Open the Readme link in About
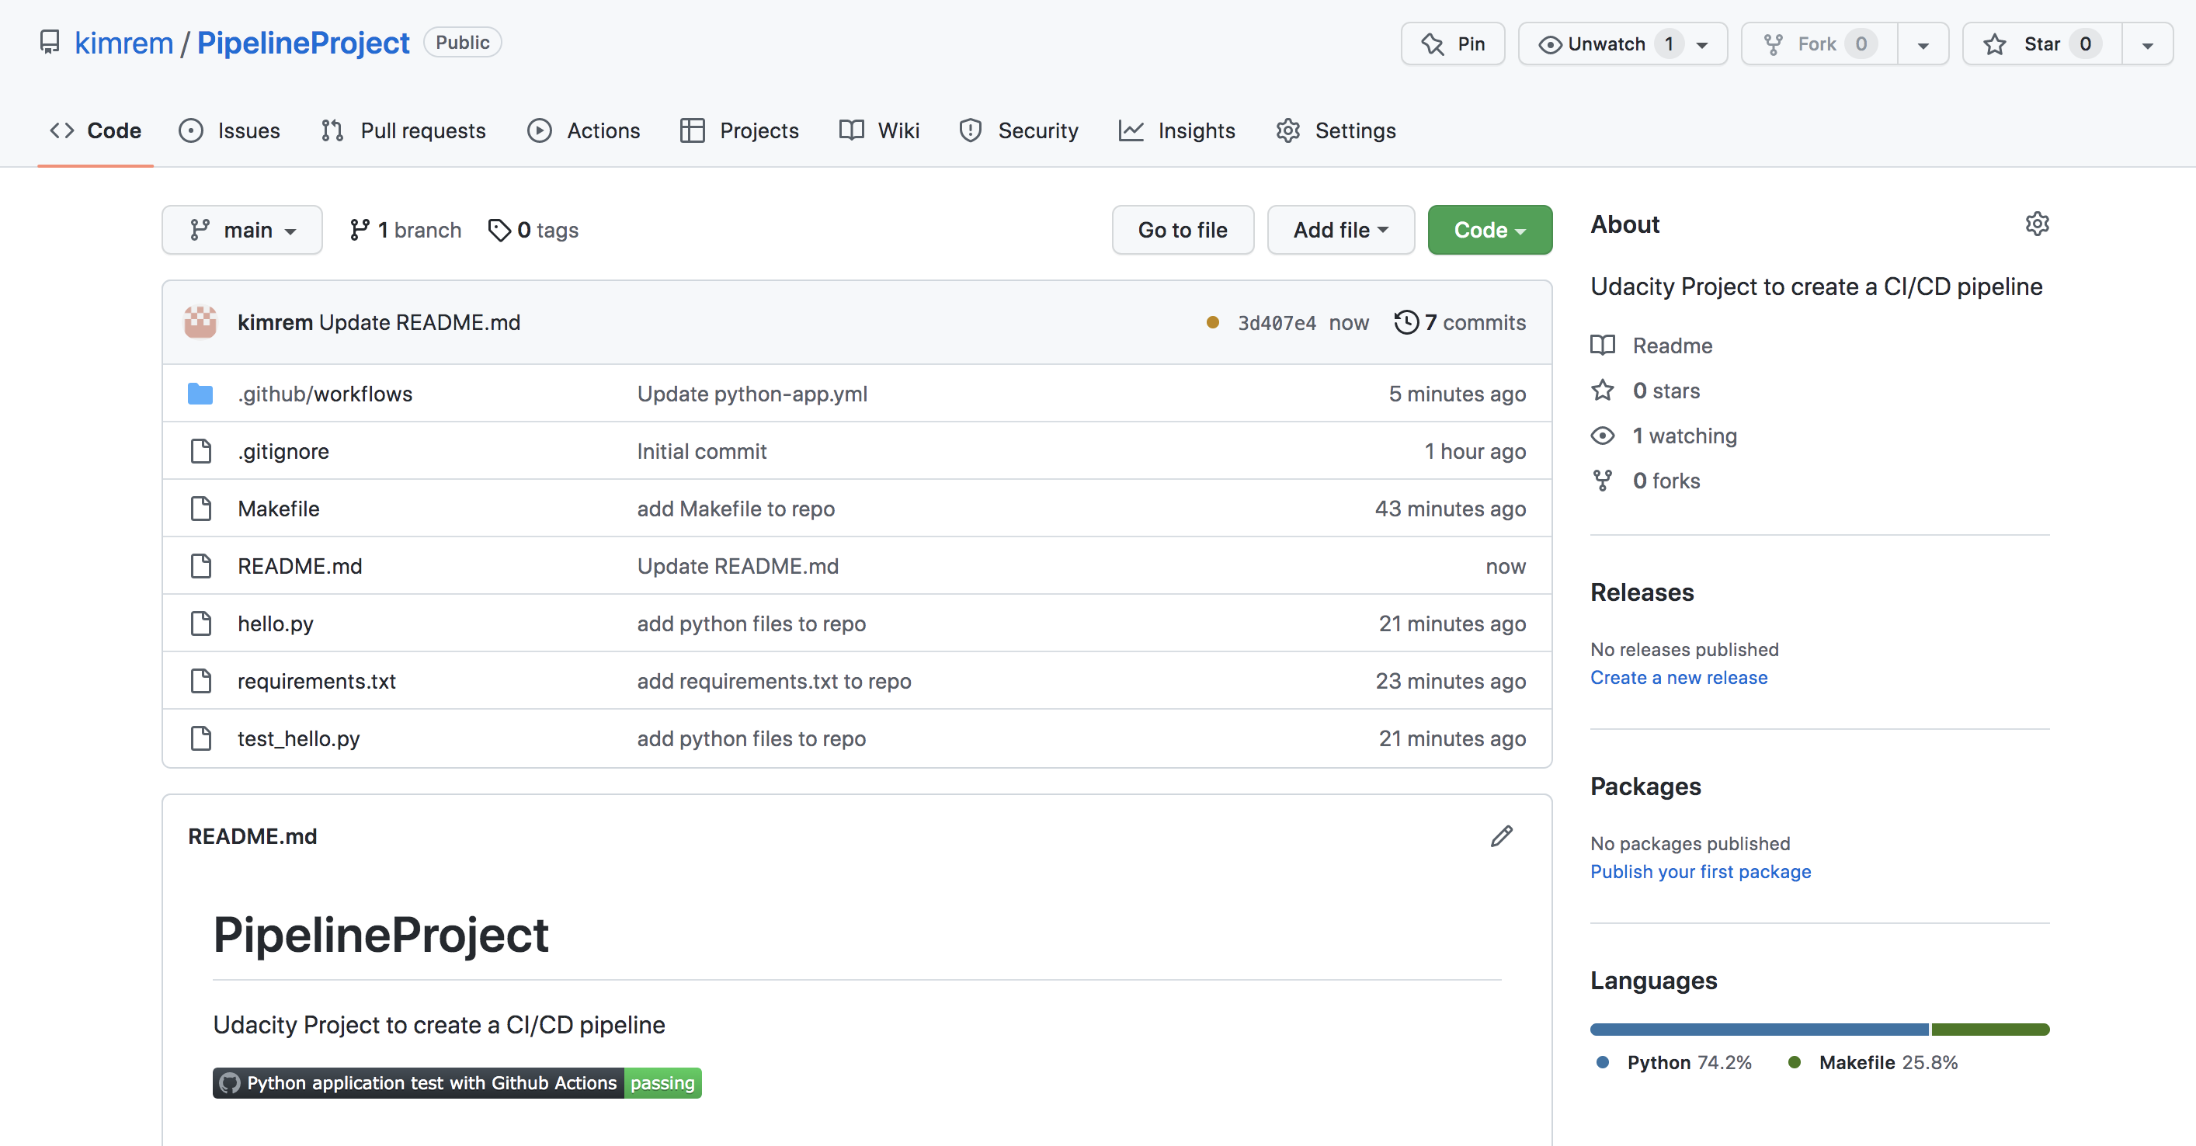 pos(1651,346)
